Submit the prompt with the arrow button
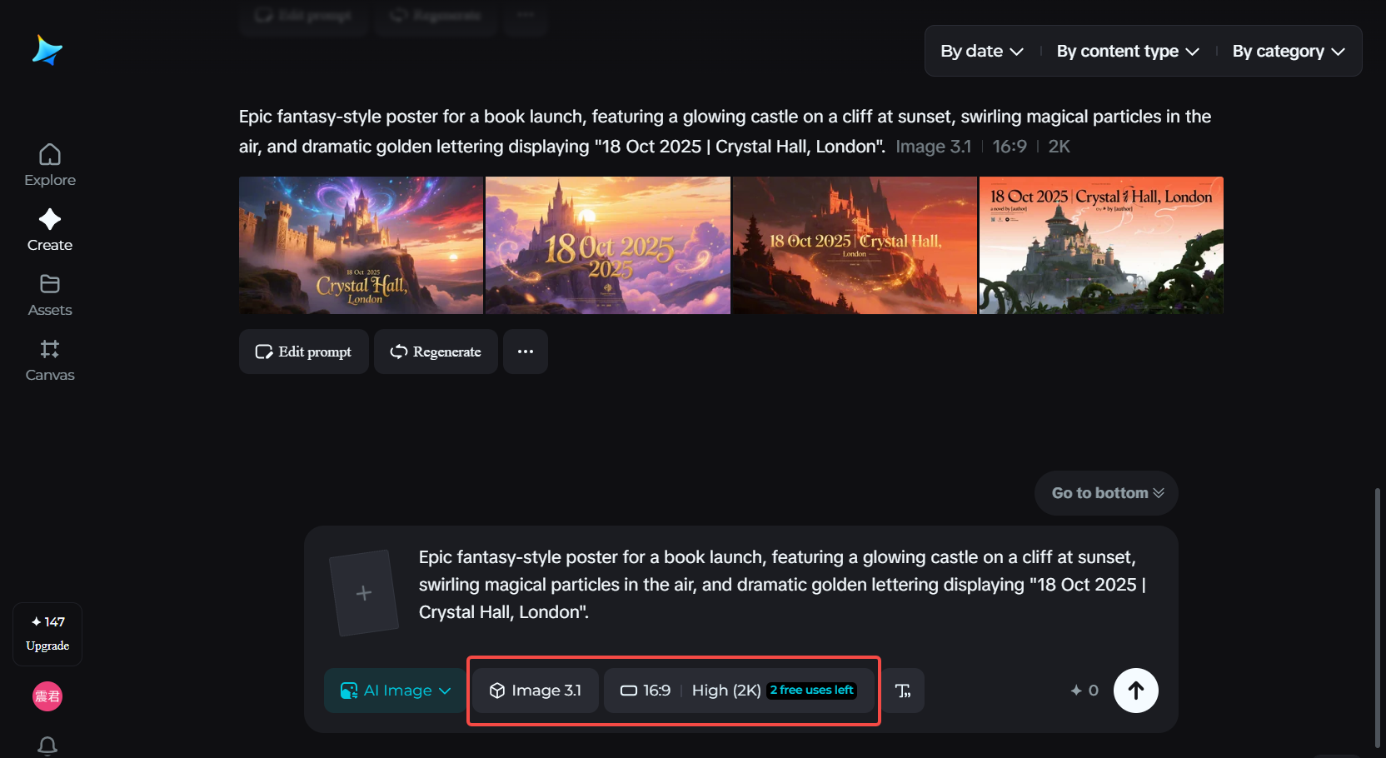The height and width of the screenshot is (758, 1386). pyautogui.click(x=1135, y=691)
